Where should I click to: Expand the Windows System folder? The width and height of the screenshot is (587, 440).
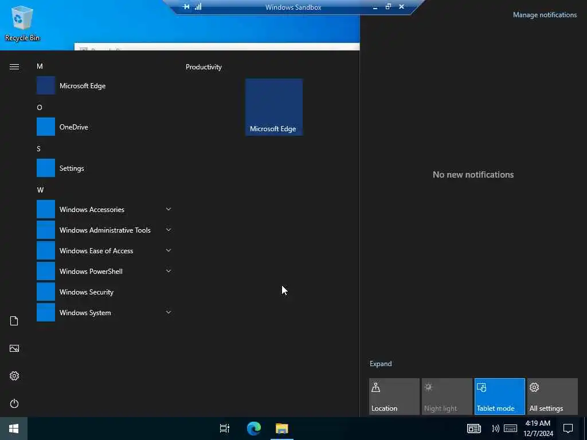(105, 313)
